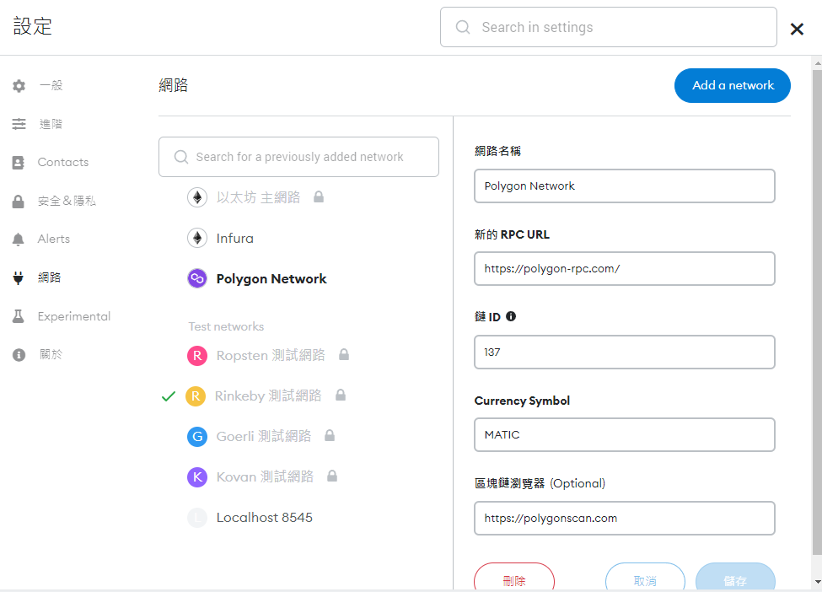Click the 新的 RPC URL input field
This screenshot has height=592, width=822.
[624, 269]
